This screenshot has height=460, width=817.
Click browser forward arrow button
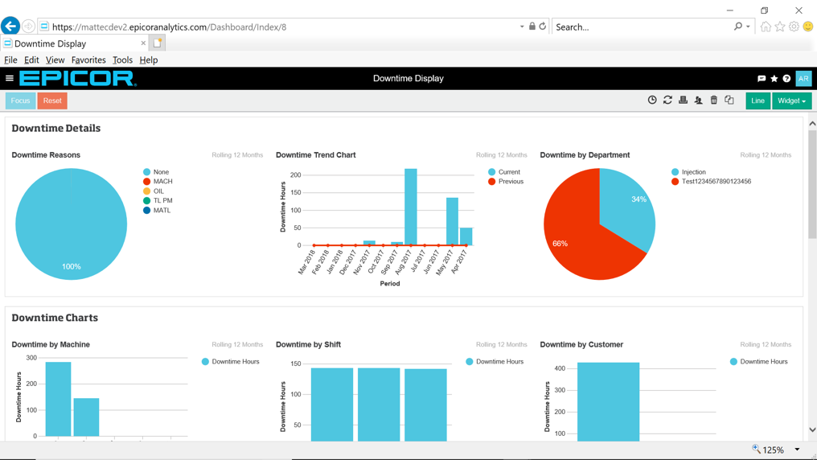pos(29,26)
